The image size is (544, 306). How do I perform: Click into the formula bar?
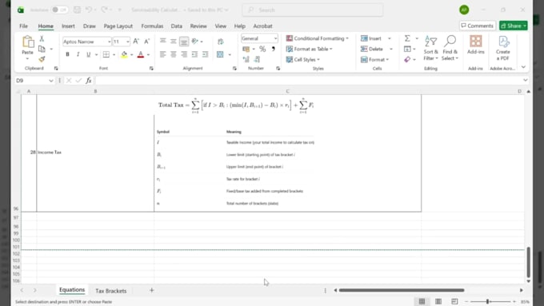[309, 81]
